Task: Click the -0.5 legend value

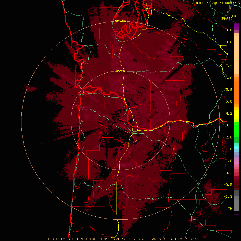Action: click(228, 185)
